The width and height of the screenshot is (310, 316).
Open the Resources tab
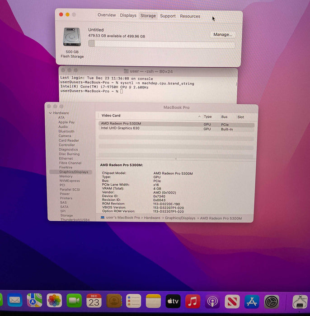[x=190, y=16]
